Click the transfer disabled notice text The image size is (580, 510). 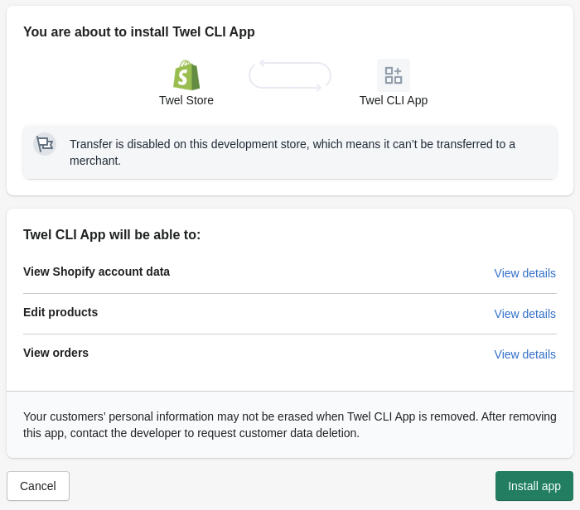pyautogui.click(x=292, y=152)
